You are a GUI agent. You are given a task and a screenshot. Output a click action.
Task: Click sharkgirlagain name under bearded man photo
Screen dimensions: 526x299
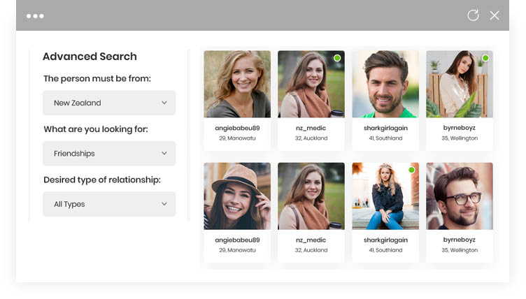pos(386,128)
